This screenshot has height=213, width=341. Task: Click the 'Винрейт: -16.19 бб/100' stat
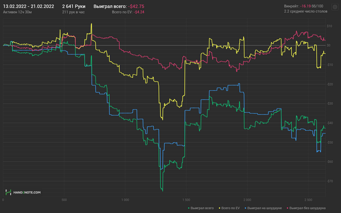coord(303,6)
